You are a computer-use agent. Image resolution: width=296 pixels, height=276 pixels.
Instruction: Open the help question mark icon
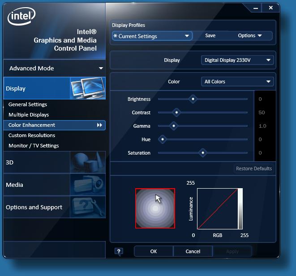(x=119, y=251)
